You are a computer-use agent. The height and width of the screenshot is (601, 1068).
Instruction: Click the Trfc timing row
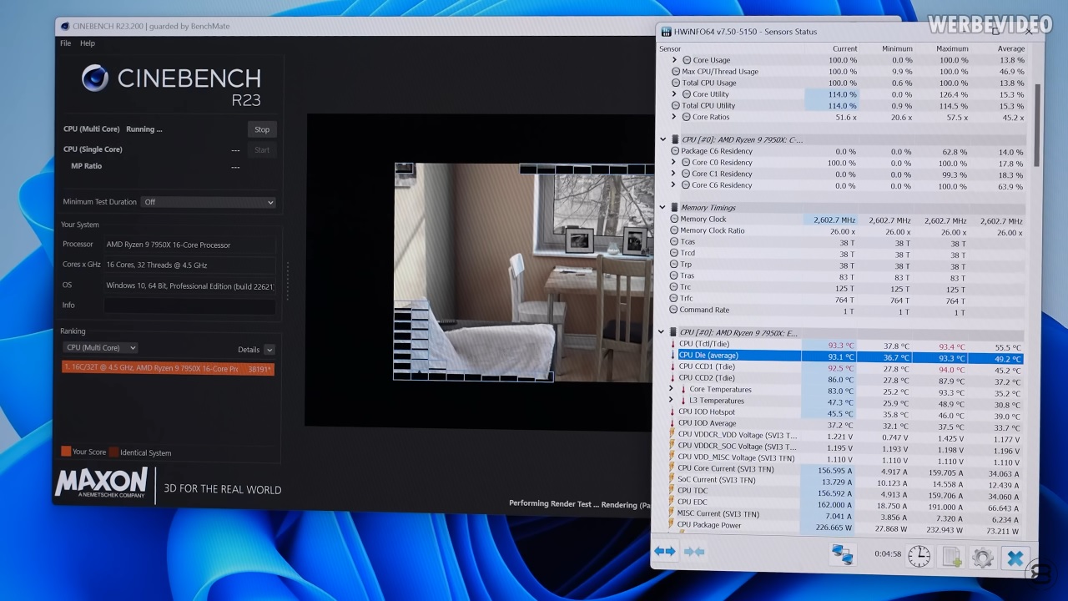(845, 299)
